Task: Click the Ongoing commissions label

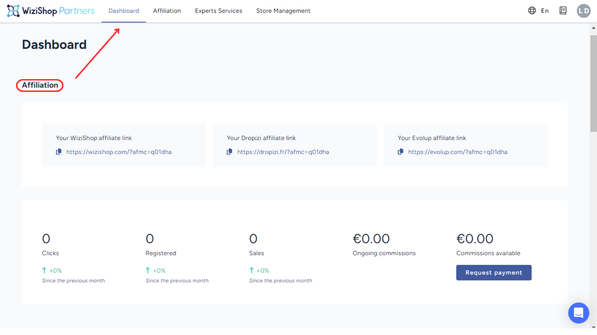Action: (x=384, y=253)
